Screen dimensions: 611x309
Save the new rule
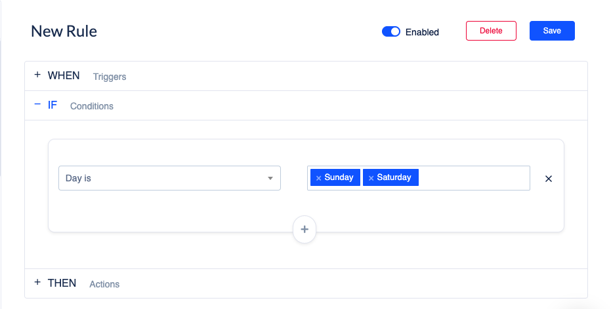point(552,31)
